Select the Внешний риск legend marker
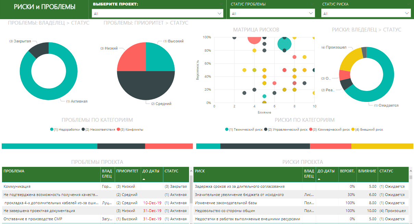Viewport: 414px width, 224px height. (354, 130)
